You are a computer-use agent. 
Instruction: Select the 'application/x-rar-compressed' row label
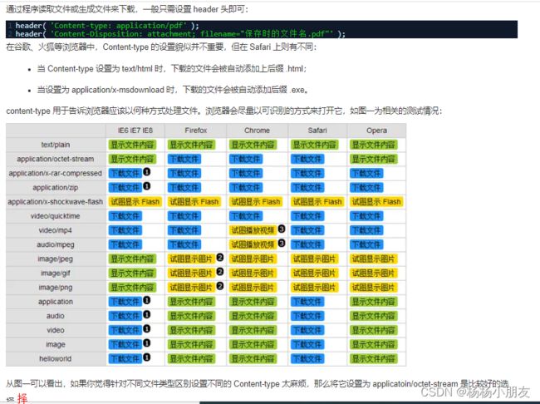(56, 173)
